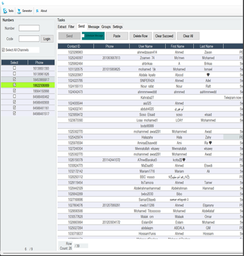Click the Select column header in Numbers
244x256 pixels.
point(14,62)
